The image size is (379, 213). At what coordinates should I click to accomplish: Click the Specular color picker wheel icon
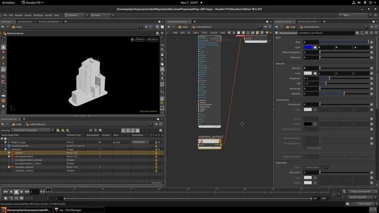tap(315, 73)
